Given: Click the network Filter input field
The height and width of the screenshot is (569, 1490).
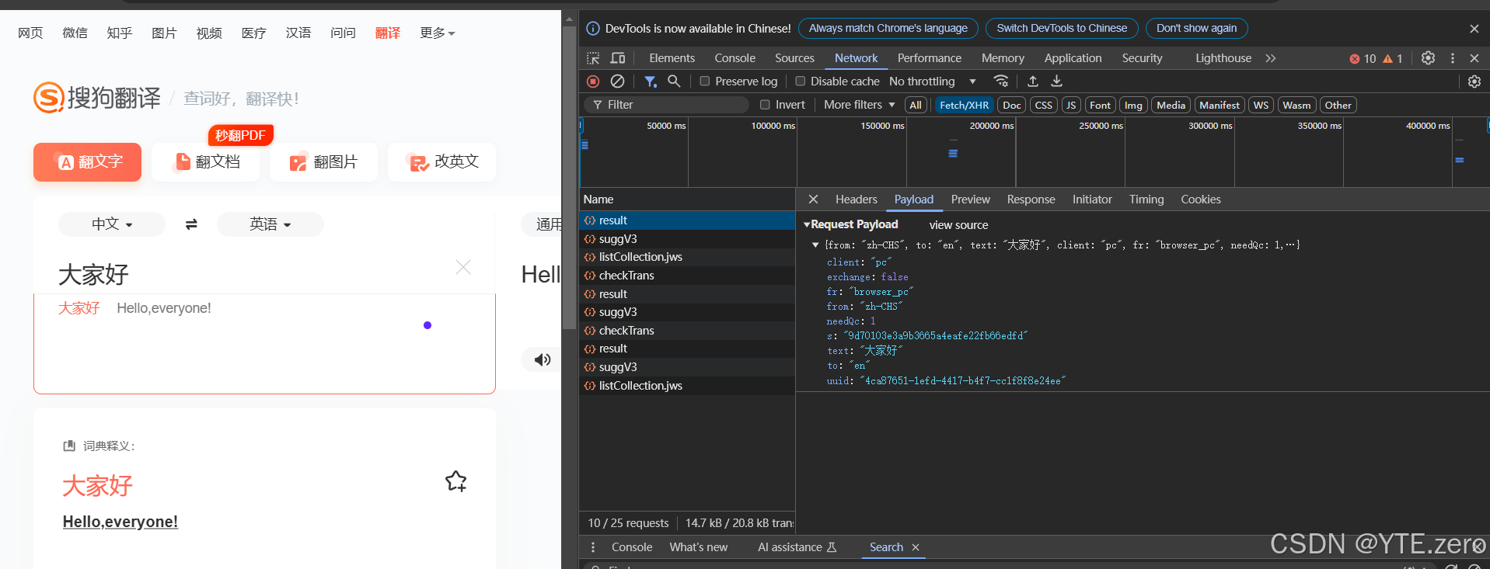Looking at the screenshot, I should pyautogui.click(x=667, y=105).
